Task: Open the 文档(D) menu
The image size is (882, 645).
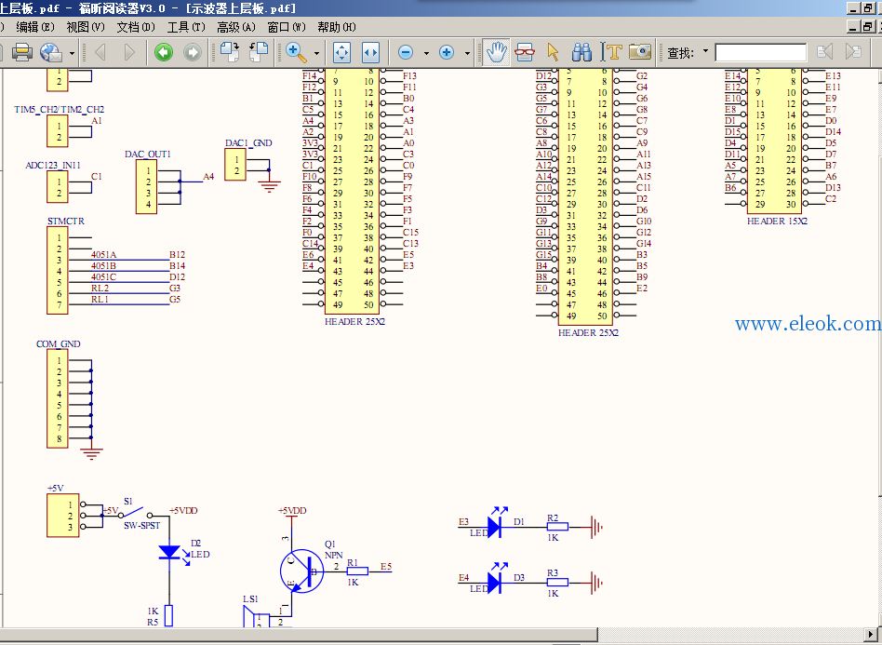Action: (136, 27)
